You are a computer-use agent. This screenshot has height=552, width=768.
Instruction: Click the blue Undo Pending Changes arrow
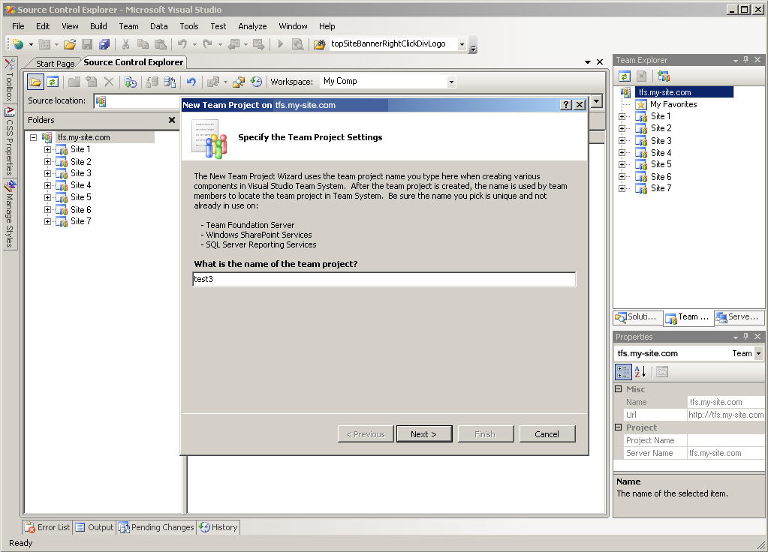pyautogui.click(x=191, y=82)
